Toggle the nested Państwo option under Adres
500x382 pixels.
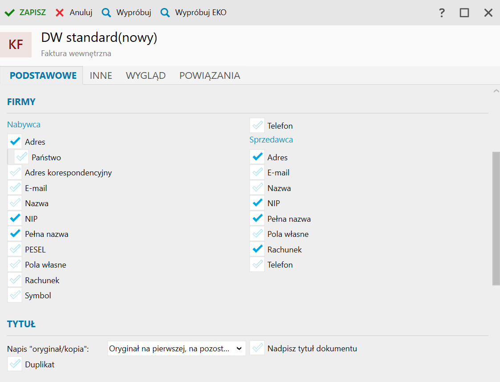[x=21, y=157]
